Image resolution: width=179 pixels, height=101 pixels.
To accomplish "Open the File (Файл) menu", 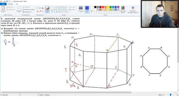I will pos(3,4).
